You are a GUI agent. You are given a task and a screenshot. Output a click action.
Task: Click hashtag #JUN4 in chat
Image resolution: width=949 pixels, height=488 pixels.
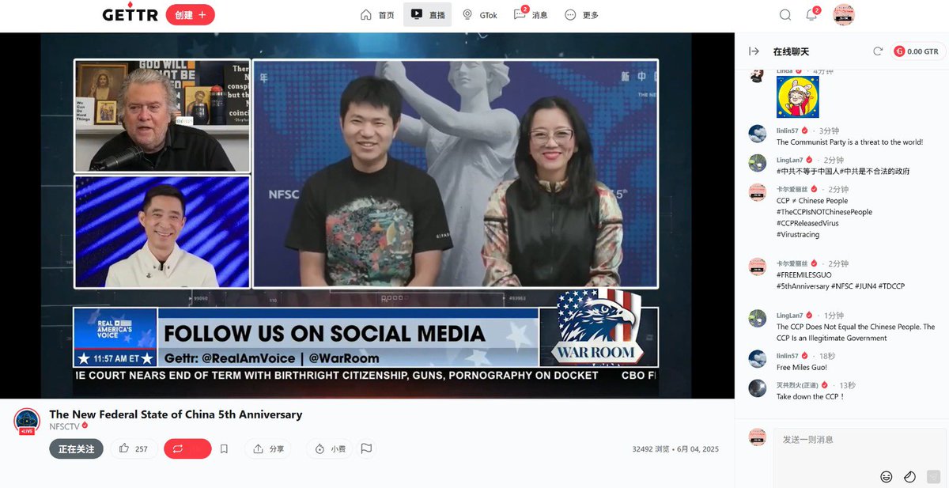pyautogui.click(x=864, y=286)
